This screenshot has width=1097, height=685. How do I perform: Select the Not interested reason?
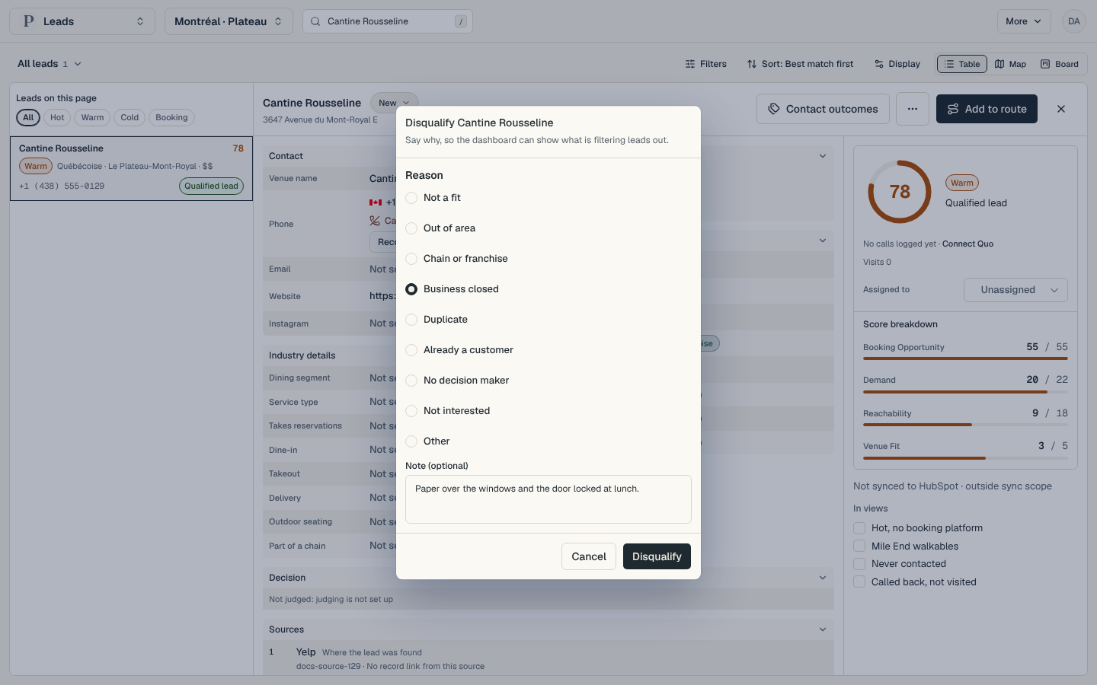(x=411, y=411)
